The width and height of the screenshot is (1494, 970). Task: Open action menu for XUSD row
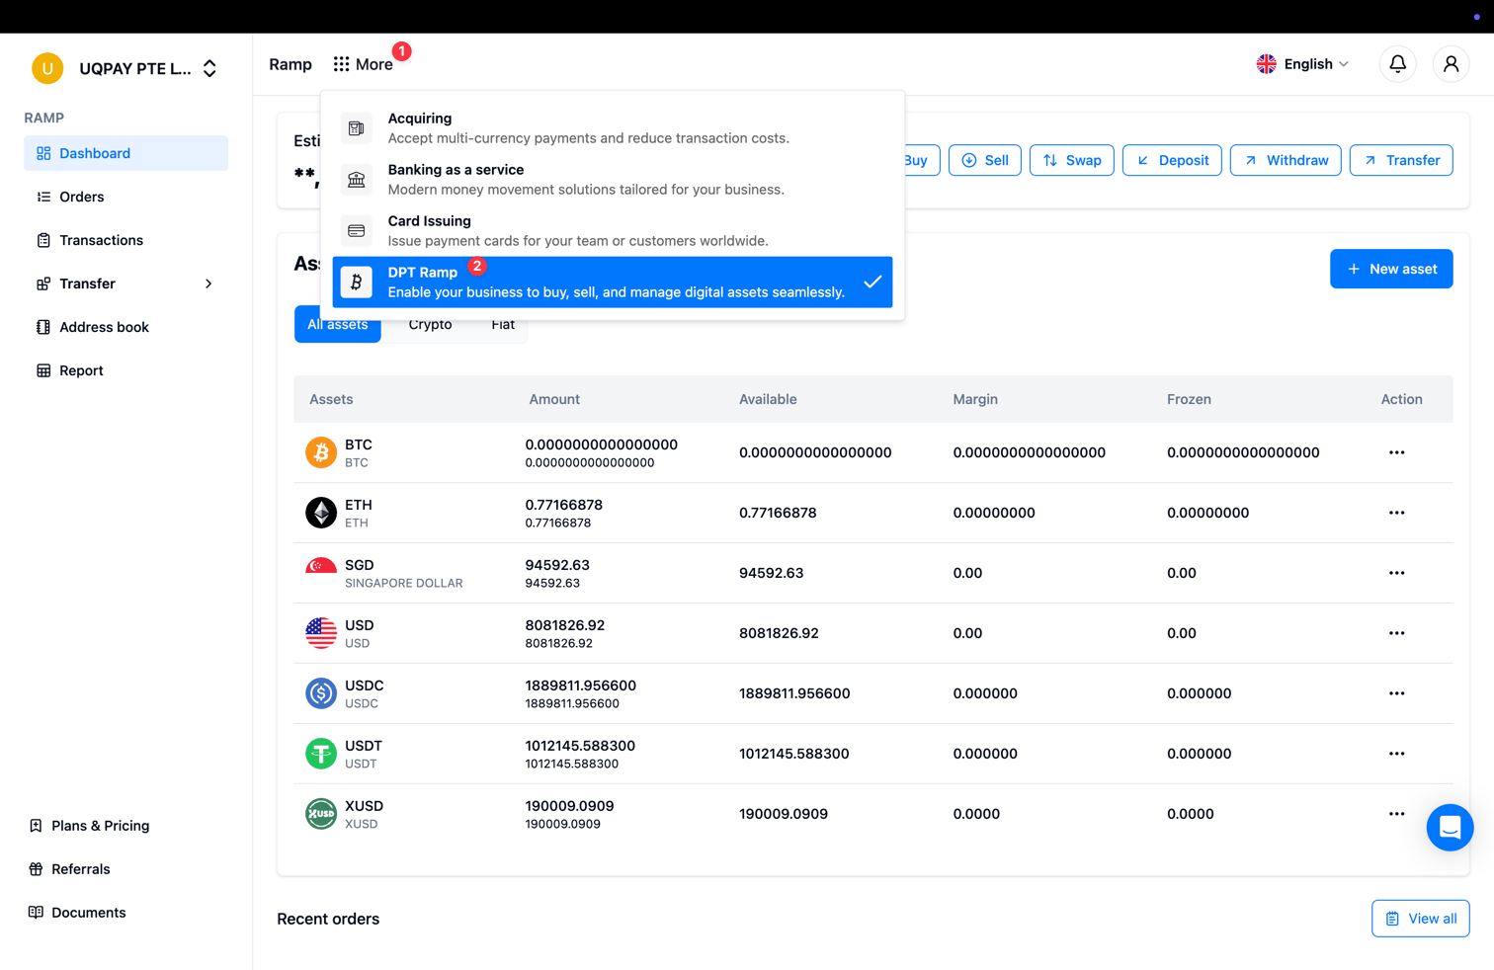[x=1396, y=814]
